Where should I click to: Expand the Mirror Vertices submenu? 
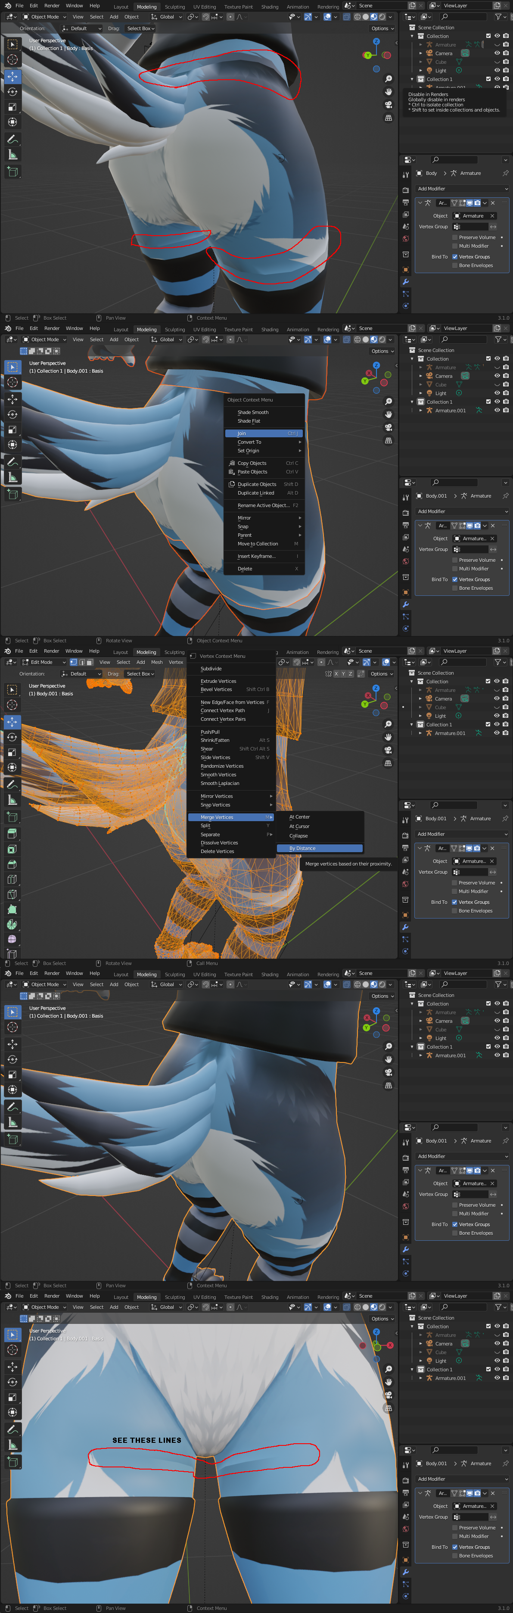click(x=232, y=797)
